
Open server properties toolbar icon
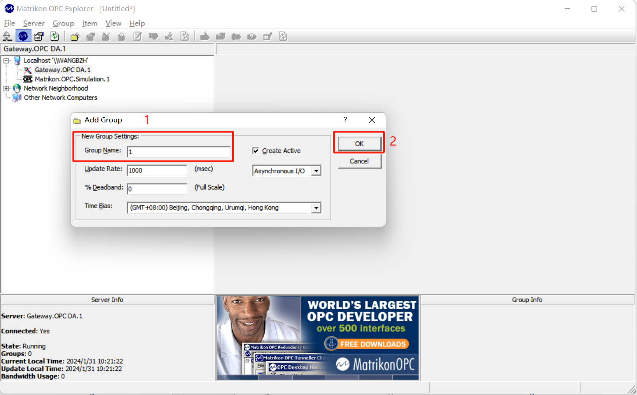(39, 36)
